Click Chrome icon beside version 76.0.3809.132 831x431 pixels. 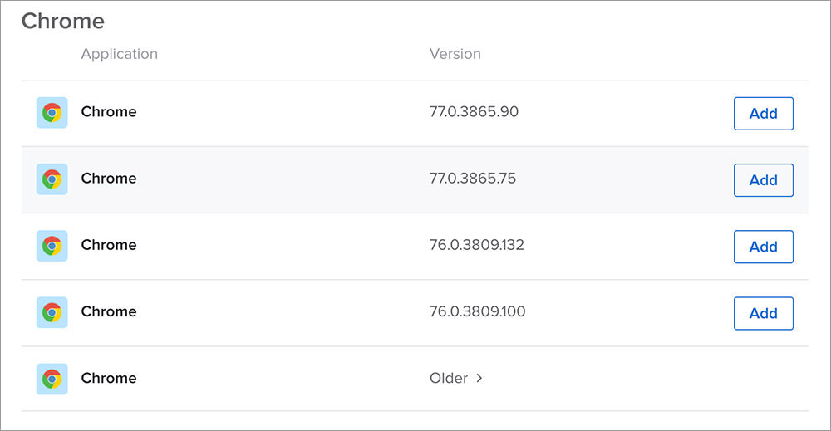point(52,246)
